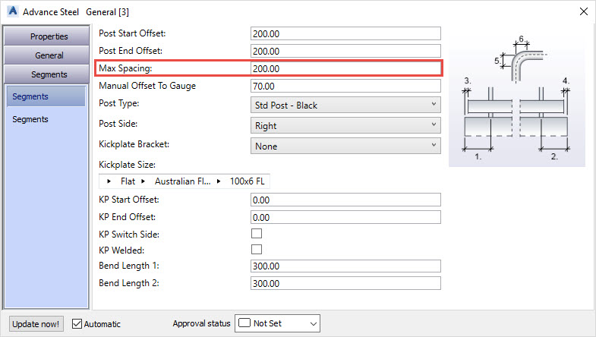The height and width of the screenshot is (337, 596).
Task: Click the Post Start Offset field
Action: pyautogui.click(x=345, y=33)
